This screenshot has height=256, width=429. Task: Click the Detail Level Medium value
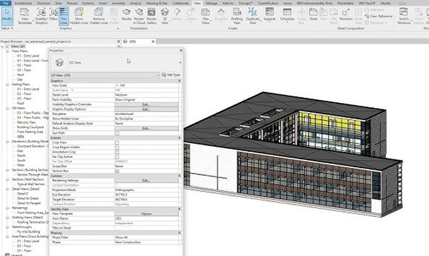pyautogui.click(x=146, y=95)
